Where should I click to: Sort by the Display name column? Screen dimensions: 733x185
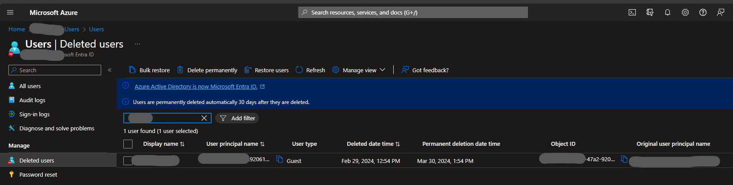[163, 144]
